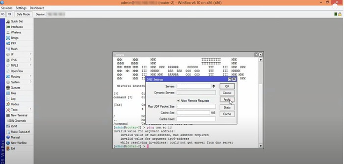Screen dimensions: 344x164
Task: Open ISDN Channels
Action: pos(16,121)
